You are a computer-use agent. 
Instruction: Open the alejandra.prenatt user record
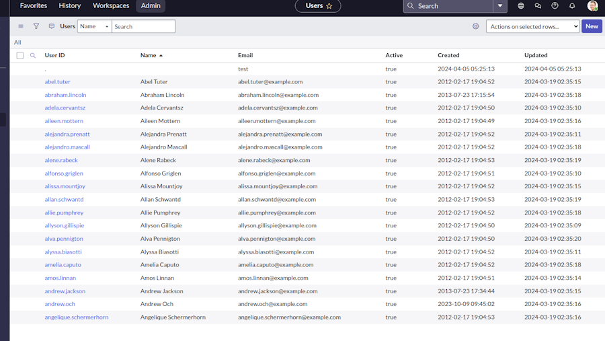67,134
